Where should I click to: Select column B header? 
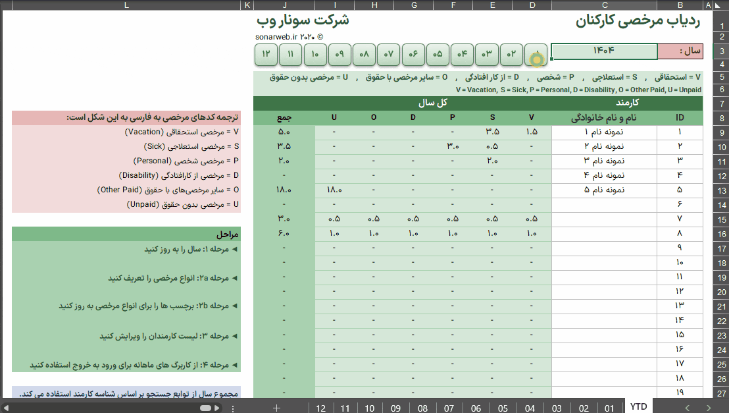tap(680, 5)
